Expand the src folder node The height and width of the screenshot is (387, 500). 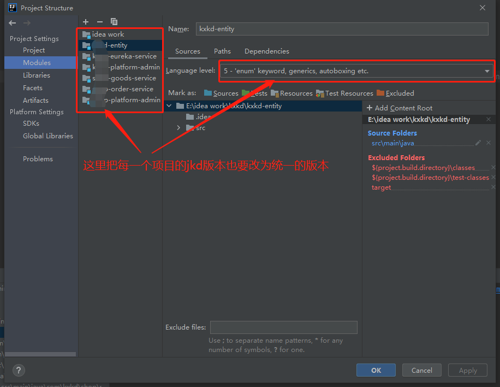178,128
